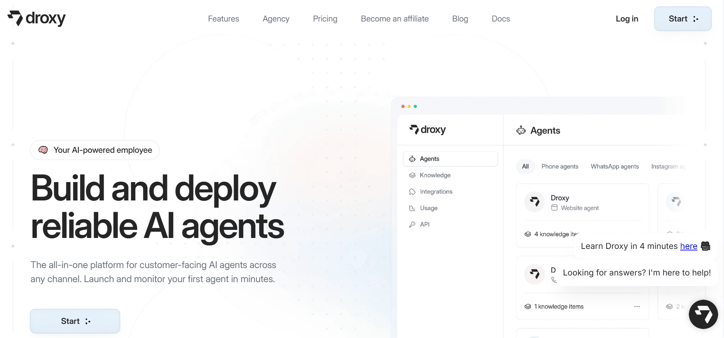Click the Start button below the hero text
Screen dimensions: 724x338
[75, 321]
